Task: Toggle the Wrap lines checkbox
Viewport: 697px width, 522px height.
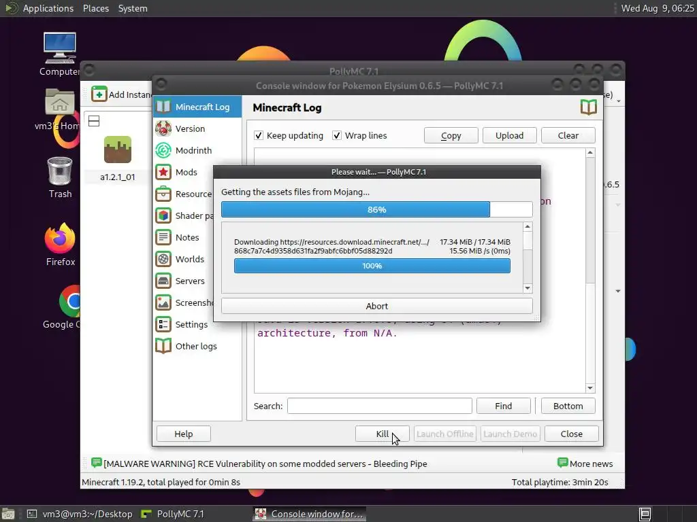Action: pos(336,135)
